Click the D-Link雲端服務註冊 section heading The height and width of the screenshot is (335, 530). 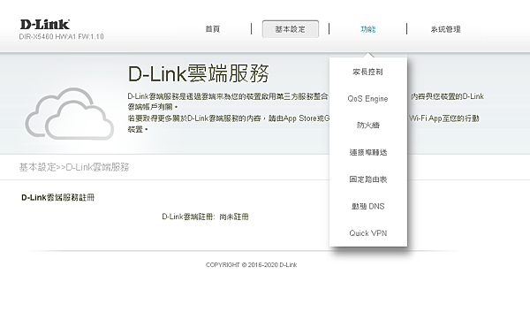57,198
